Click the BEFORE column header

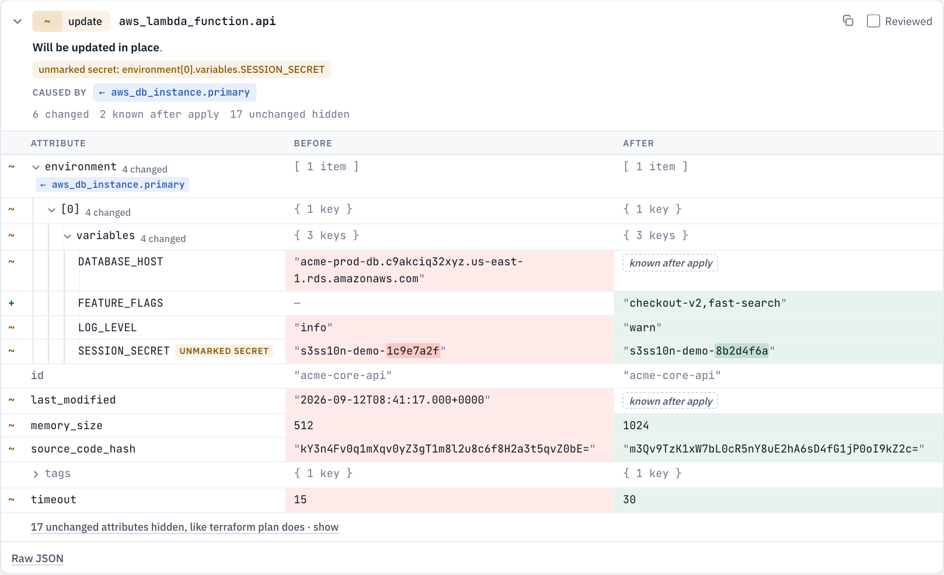(x=313, y=143)
